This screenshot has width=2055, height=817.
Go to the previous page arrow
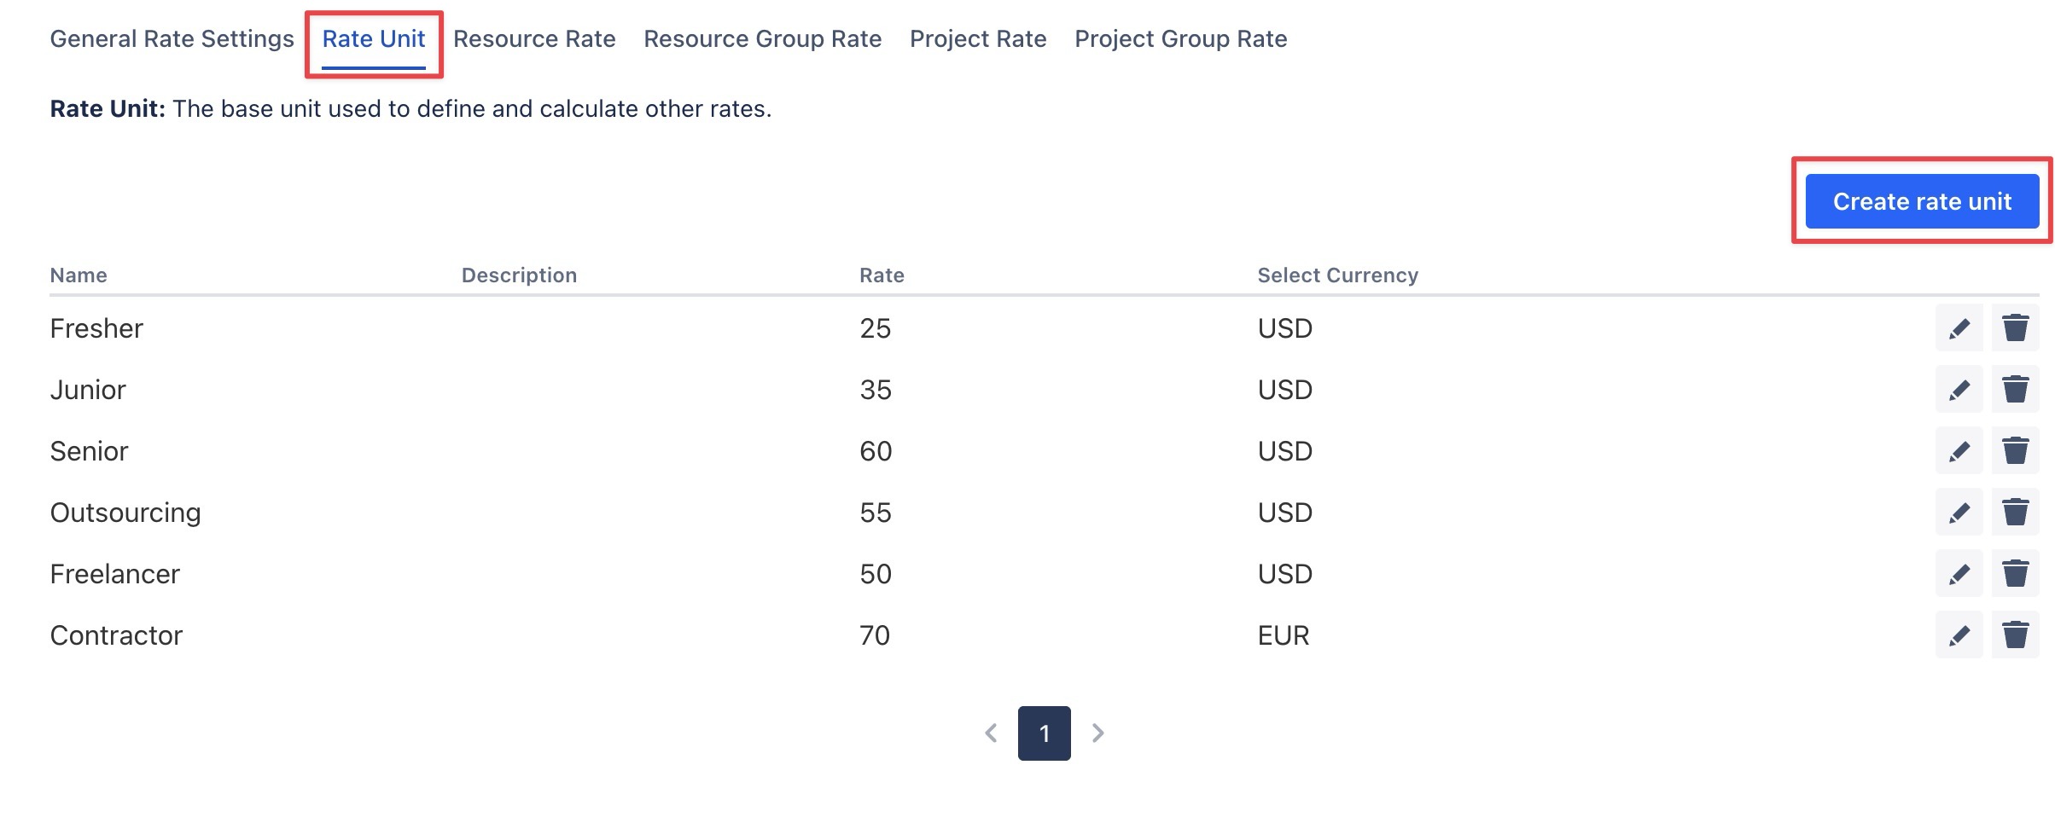(991, 733)
